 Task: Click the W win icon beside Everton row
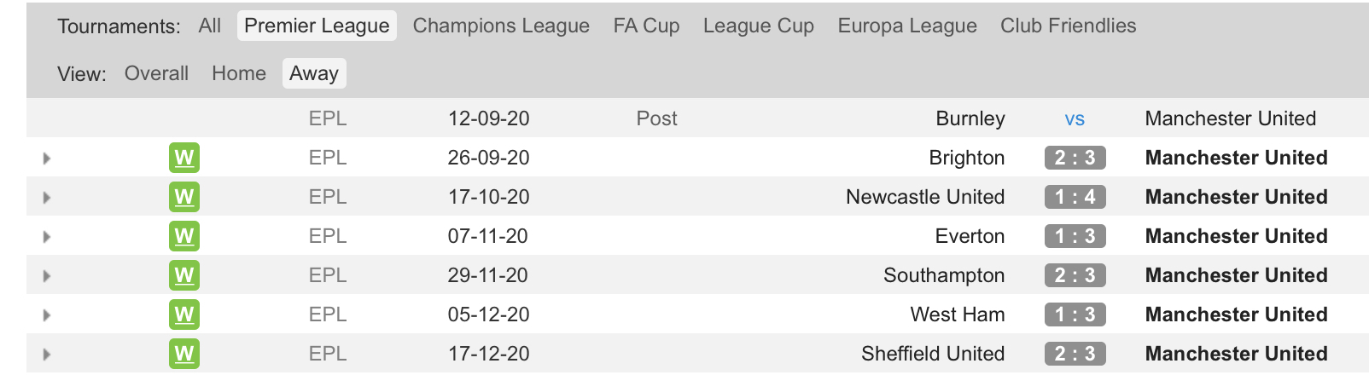[x=184, y=236]
